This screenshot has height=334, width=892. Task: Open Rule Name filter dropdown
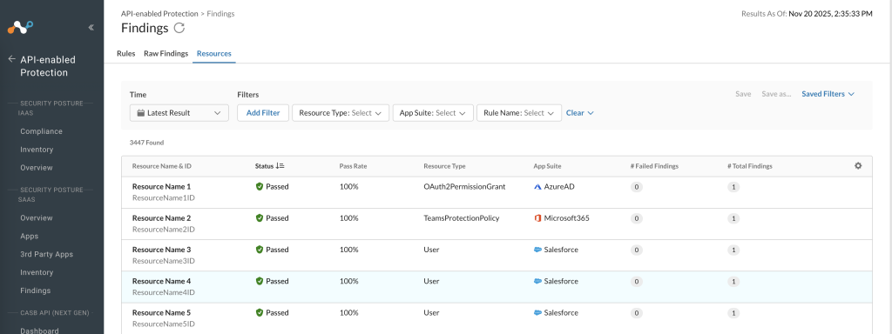[519, 113]
